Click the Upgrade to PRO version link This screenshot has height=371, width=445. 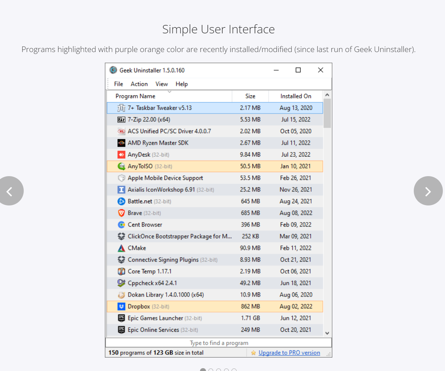pyautogui.click(x=289, y=353)
